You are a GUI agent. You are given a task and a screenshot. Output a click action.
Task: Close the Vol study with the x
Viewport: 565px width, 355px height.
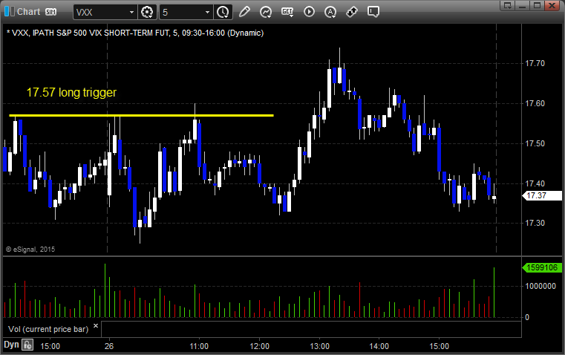(96, 326)
